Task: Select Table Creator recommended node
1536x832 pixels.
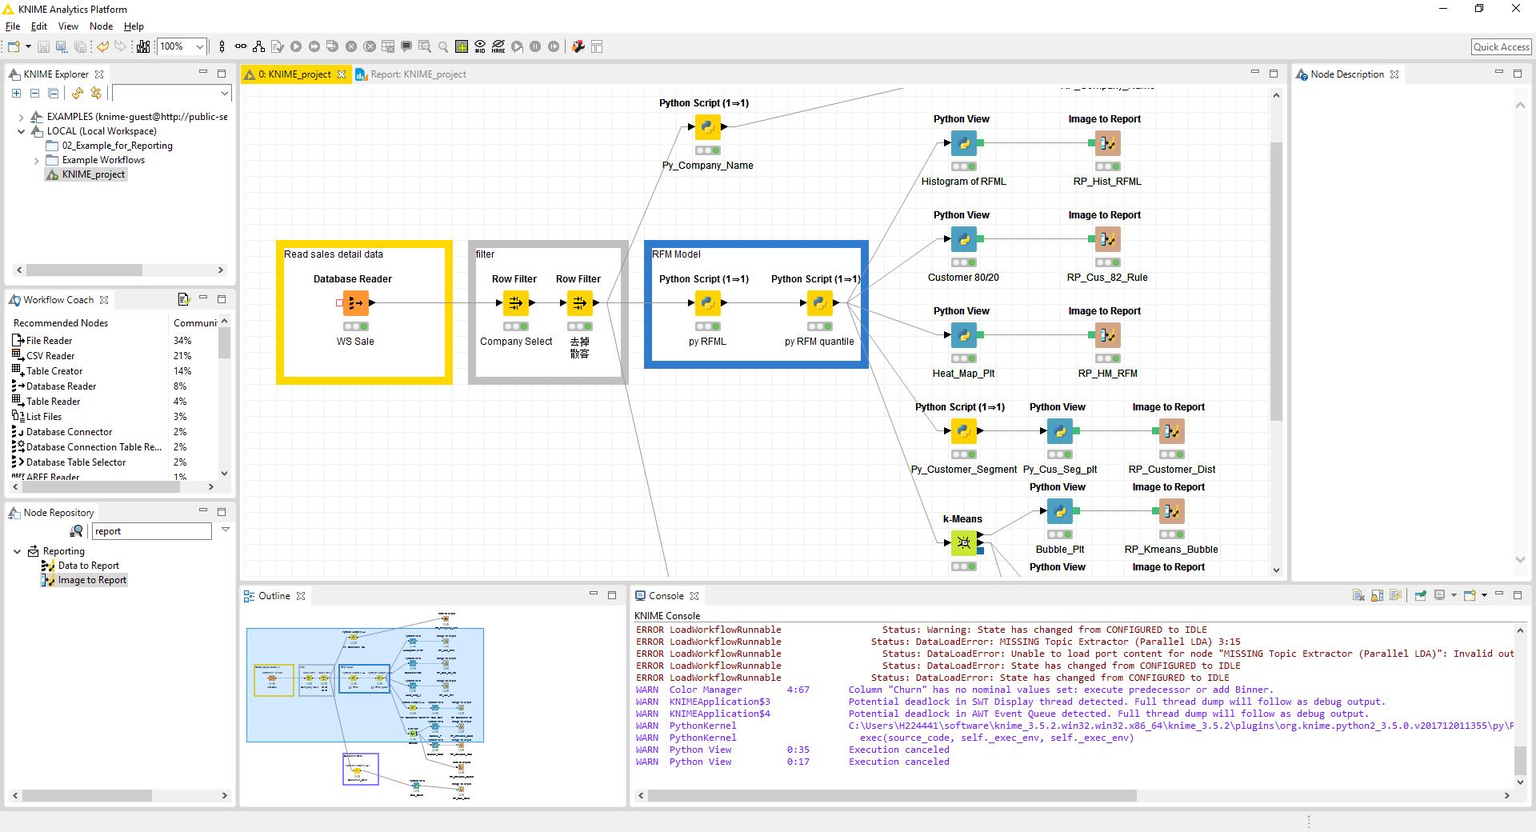Action: [x=54, y=371]
